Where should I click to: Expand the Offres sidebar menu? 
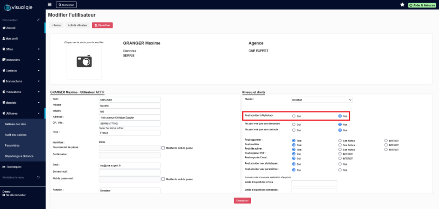coord(21,49)
